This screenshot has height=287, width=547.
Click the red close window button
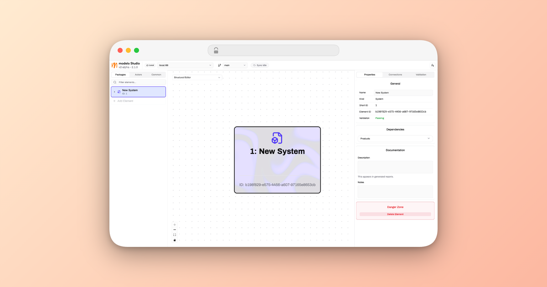pos(120,50)
